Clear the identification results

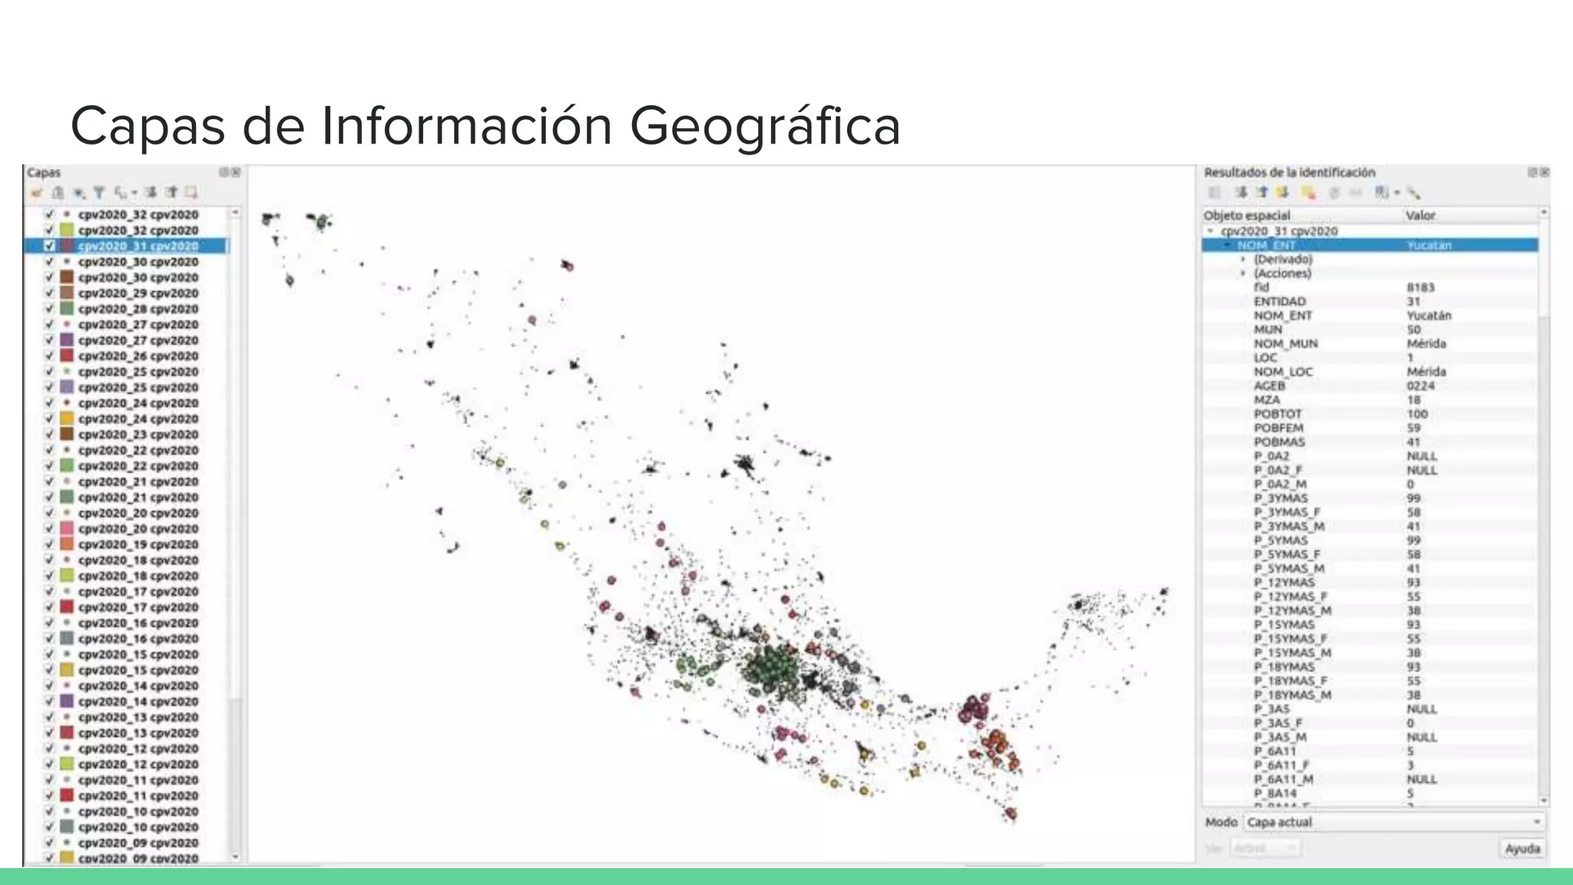click(x=1309, y=193)
